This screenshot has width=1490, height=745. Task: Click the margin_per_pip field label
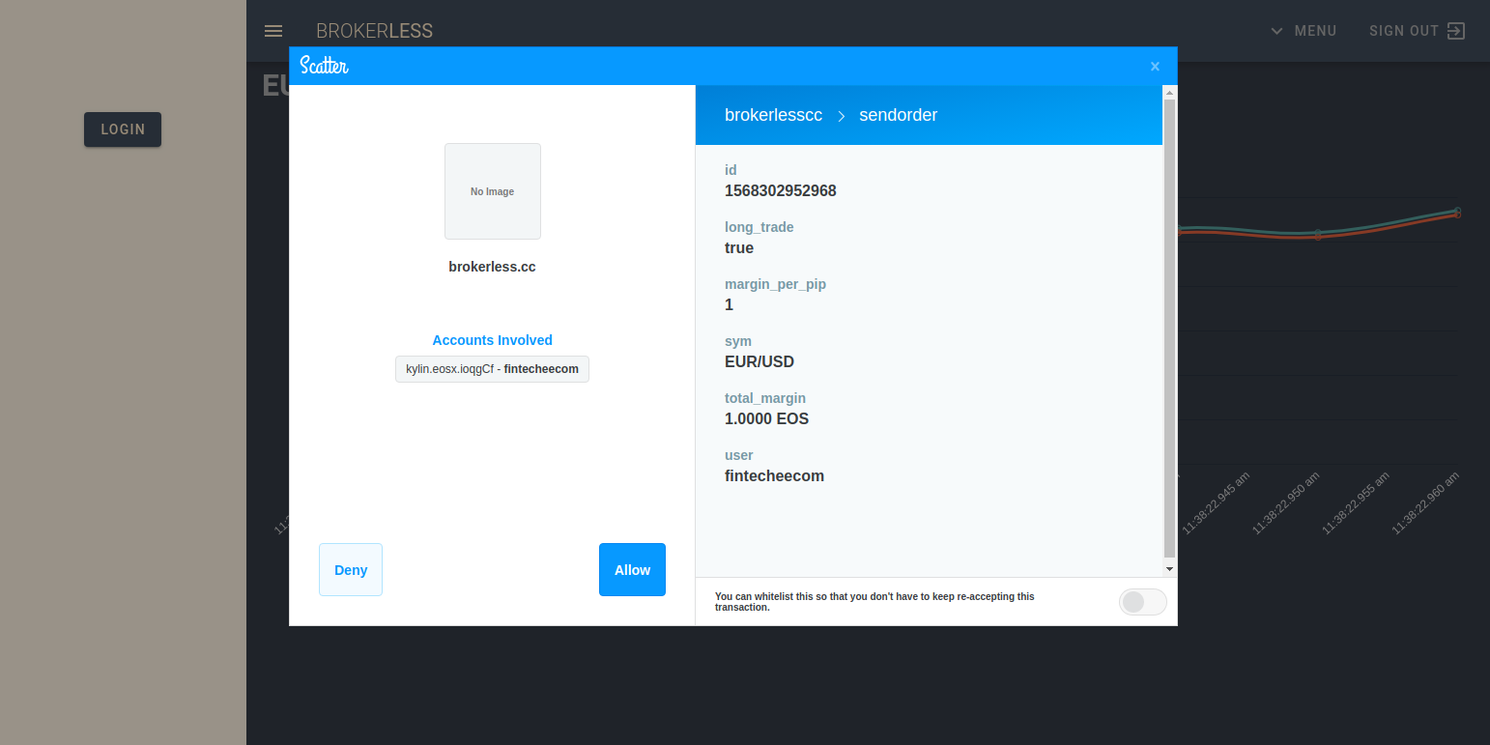[x=775, y=284]
